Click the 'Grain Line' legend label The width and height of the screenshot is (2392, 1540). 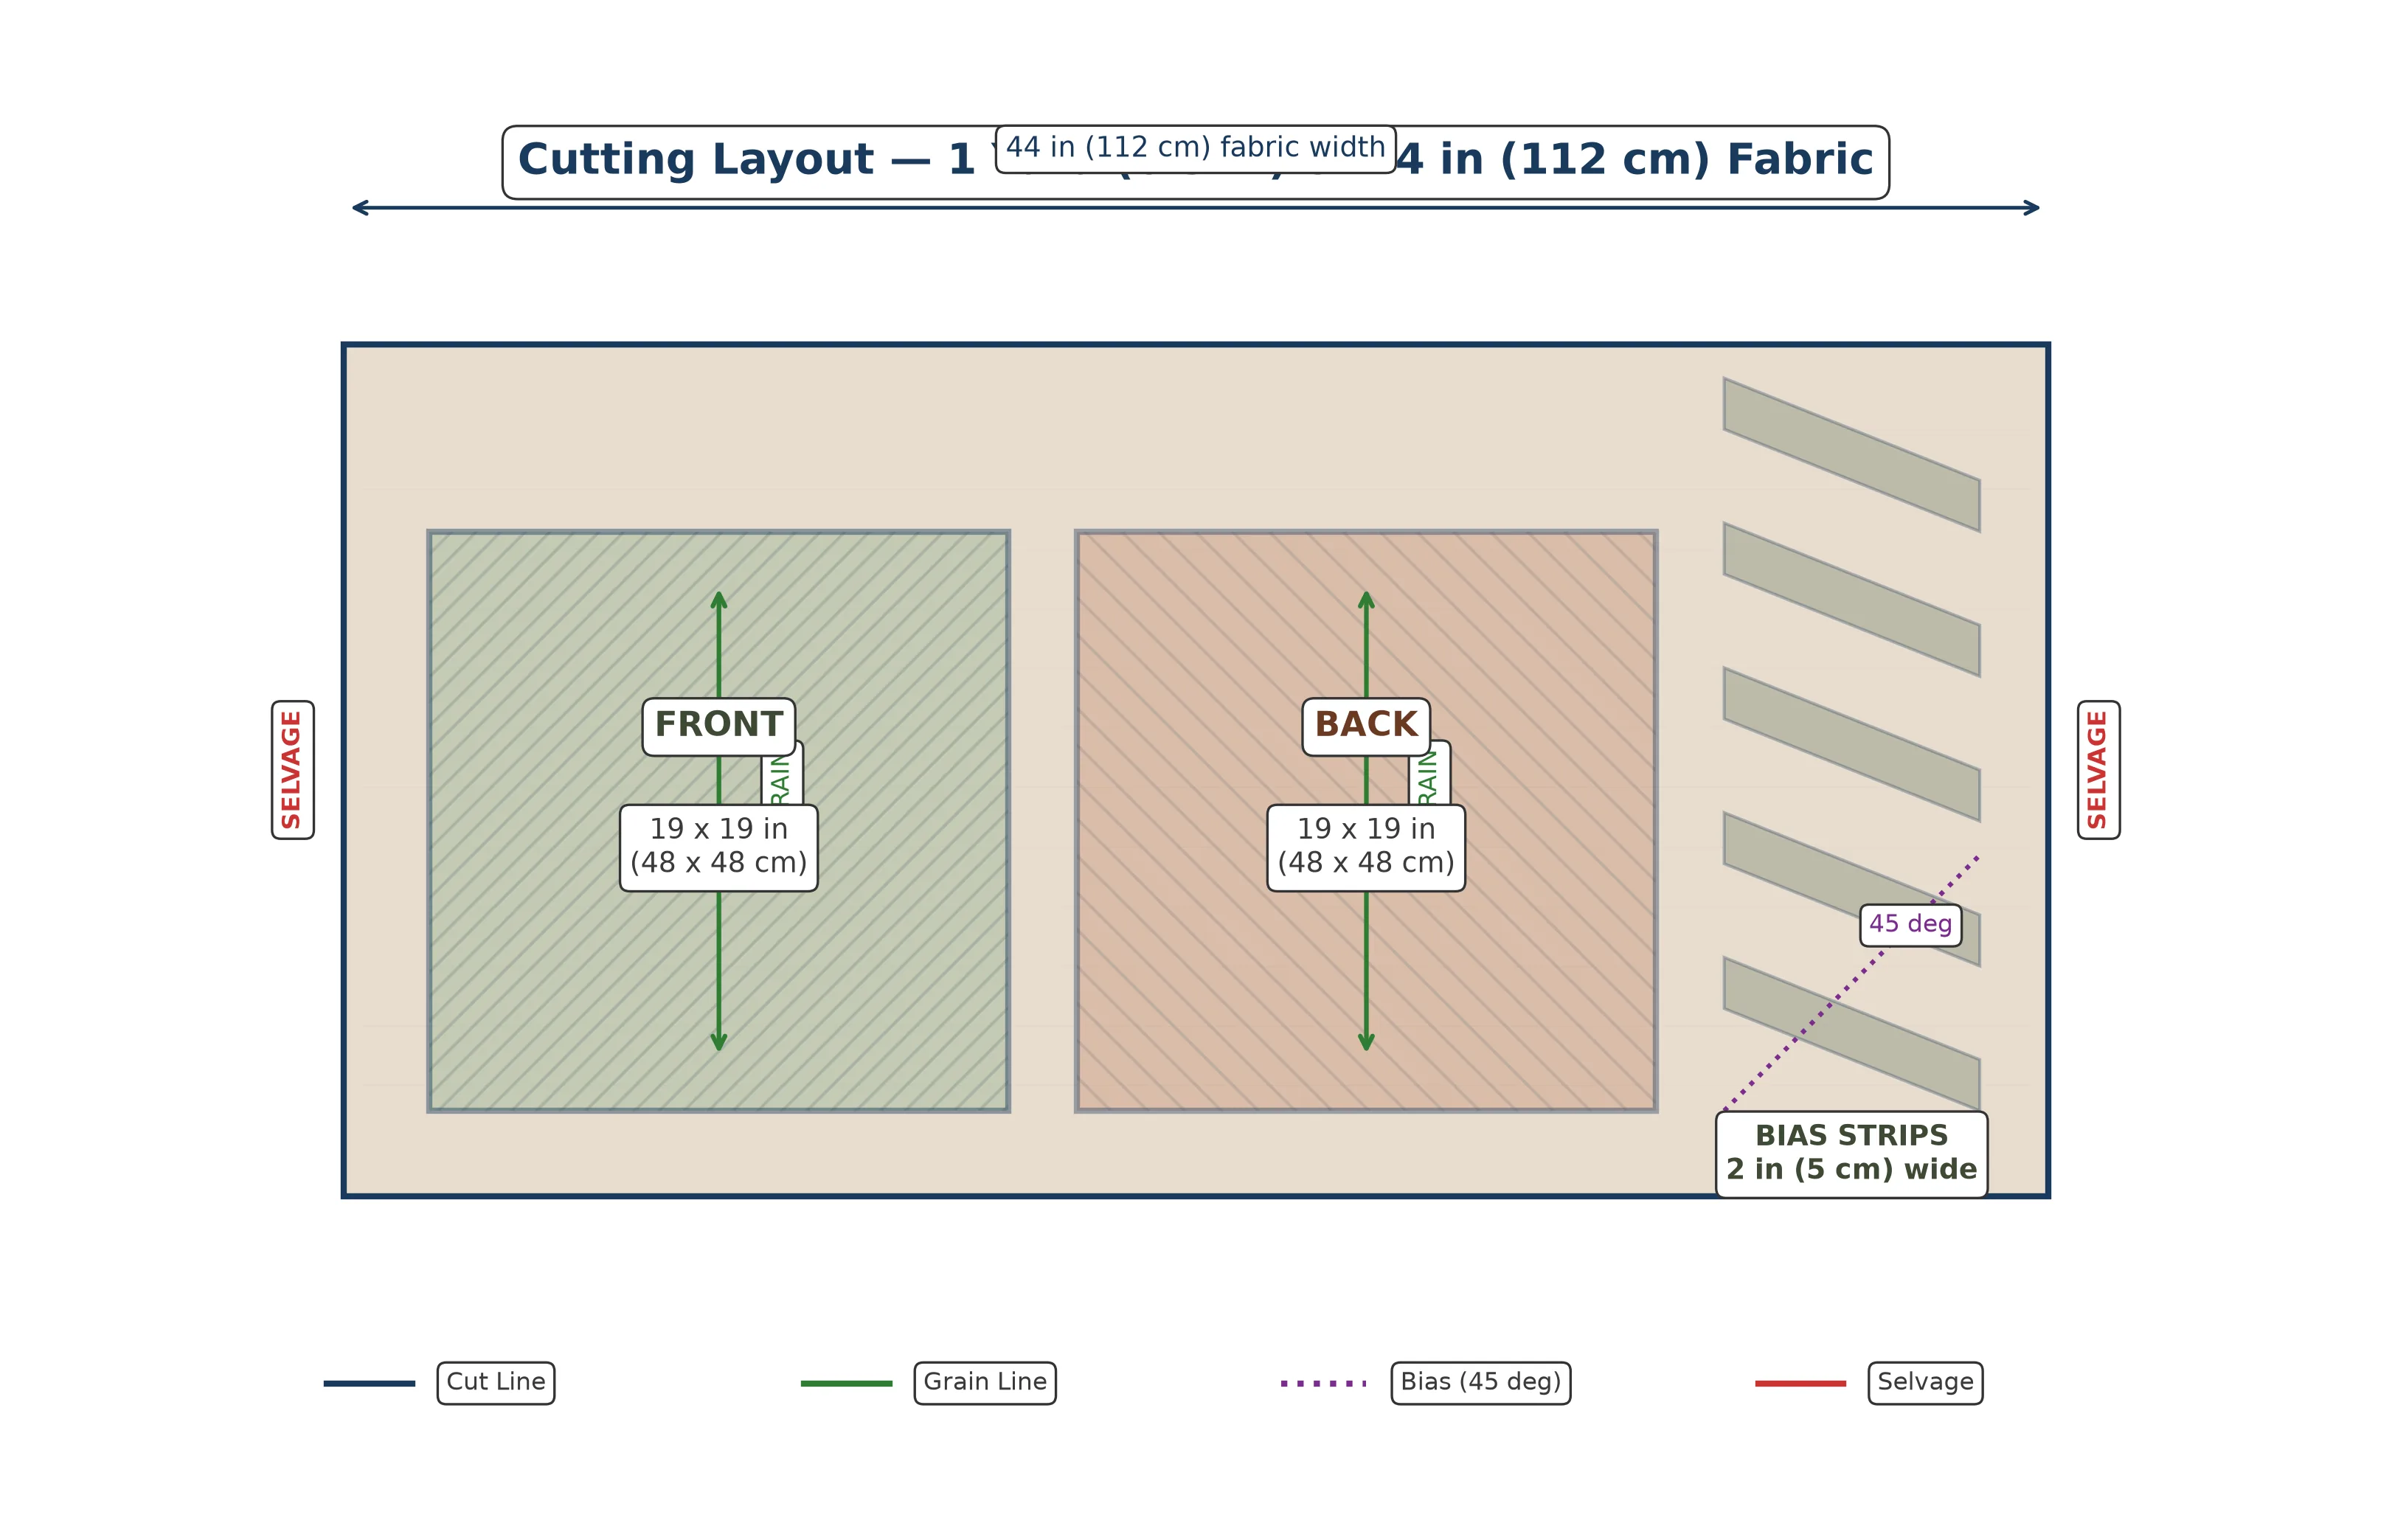click(985, 1382)
